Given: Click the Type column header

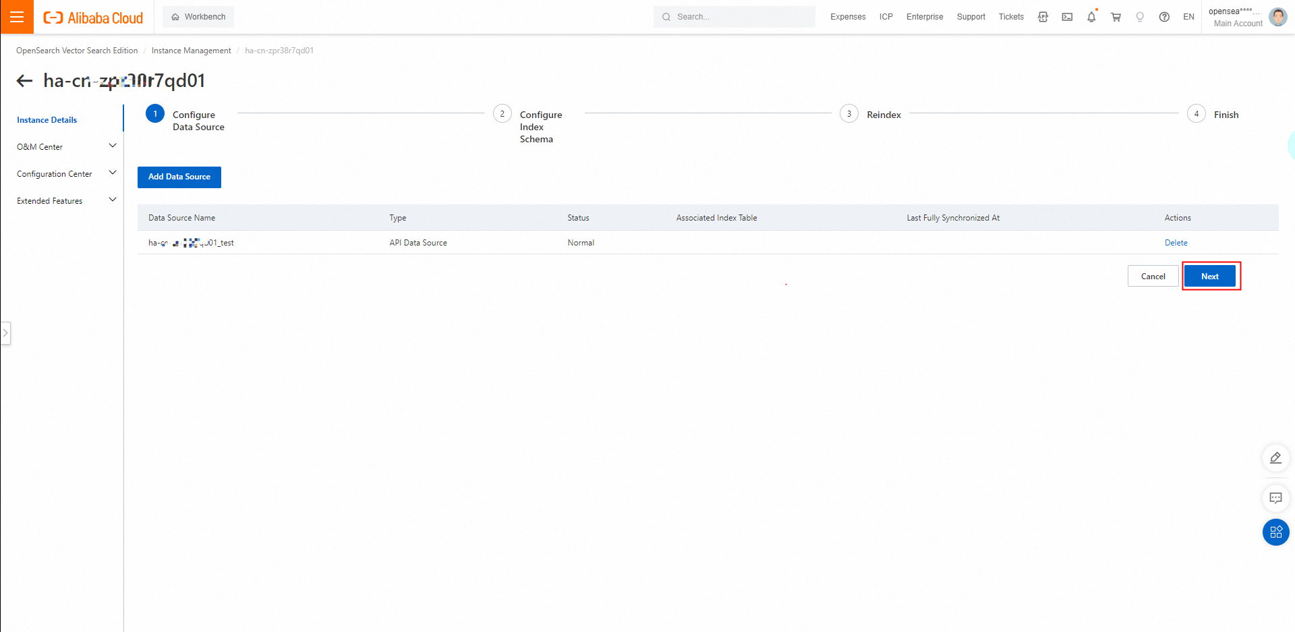Looking at the screenshot, I should point(398,218).
